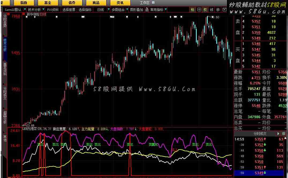Click the 技术分析 toolbar label
The height and width of the screenshot is (178, 288).
coord(34,10)
